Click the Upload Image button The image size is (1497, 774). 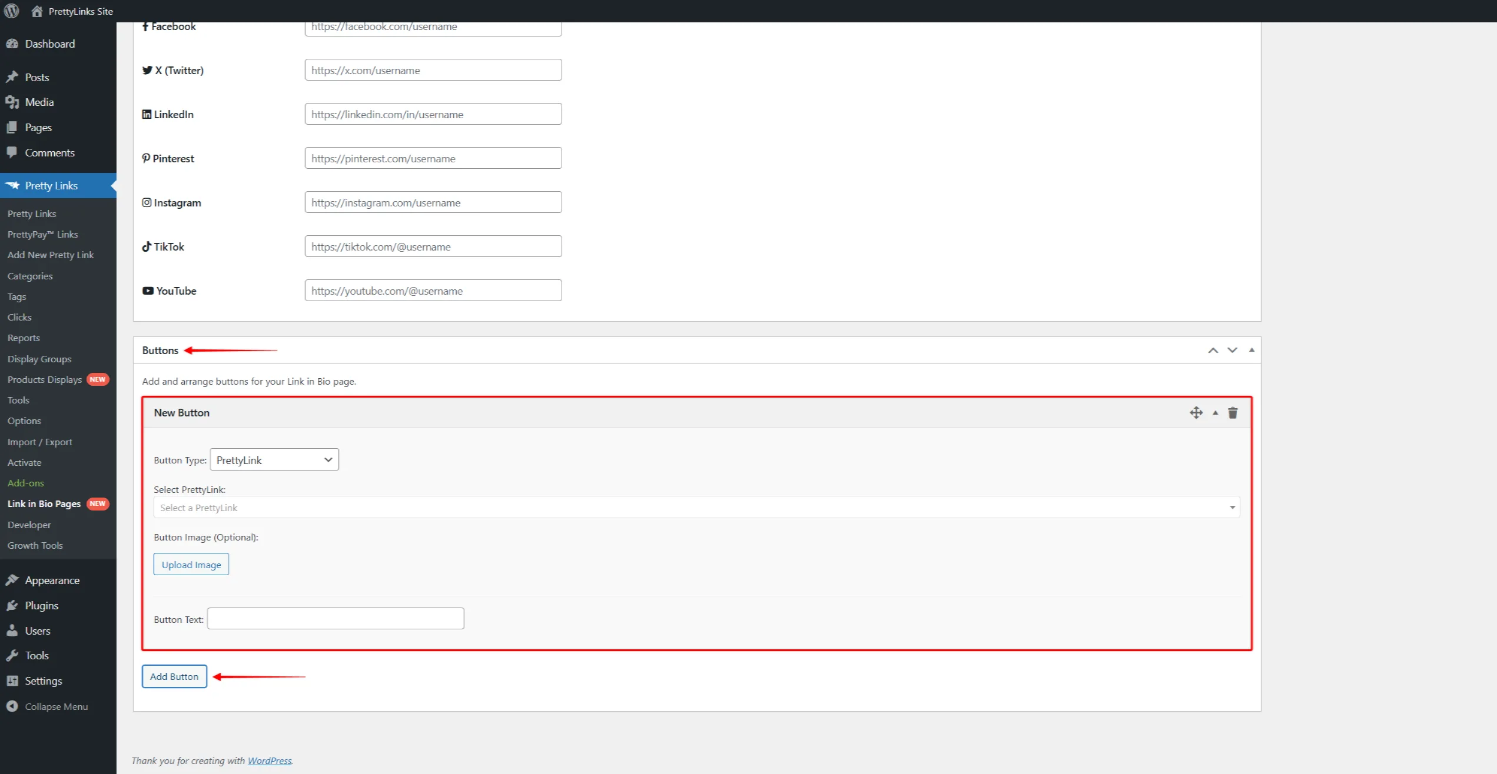click(191, 565)
